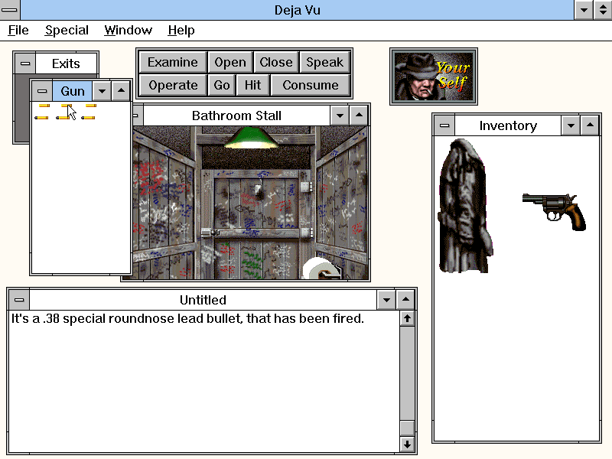
Task: Choose the Close command button
Action: [x=276, y=63]
